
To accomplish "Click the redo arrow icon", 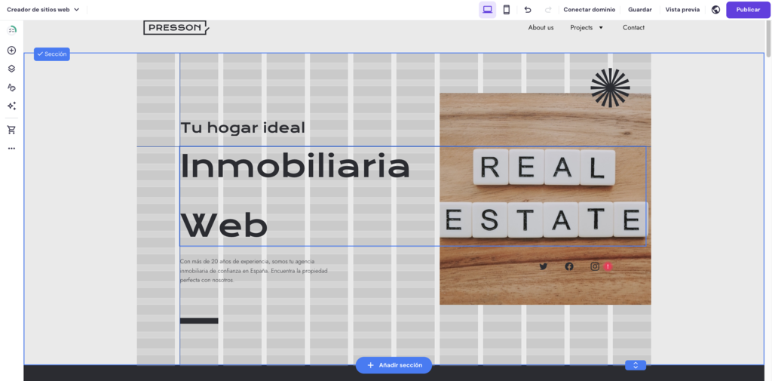I will click(548, 10).
